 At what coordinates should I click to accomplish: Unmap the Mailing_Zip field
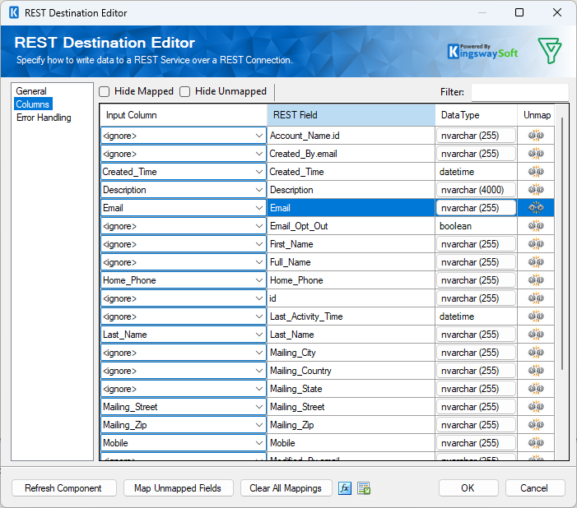pyautogui.click(x=536, y=425)
